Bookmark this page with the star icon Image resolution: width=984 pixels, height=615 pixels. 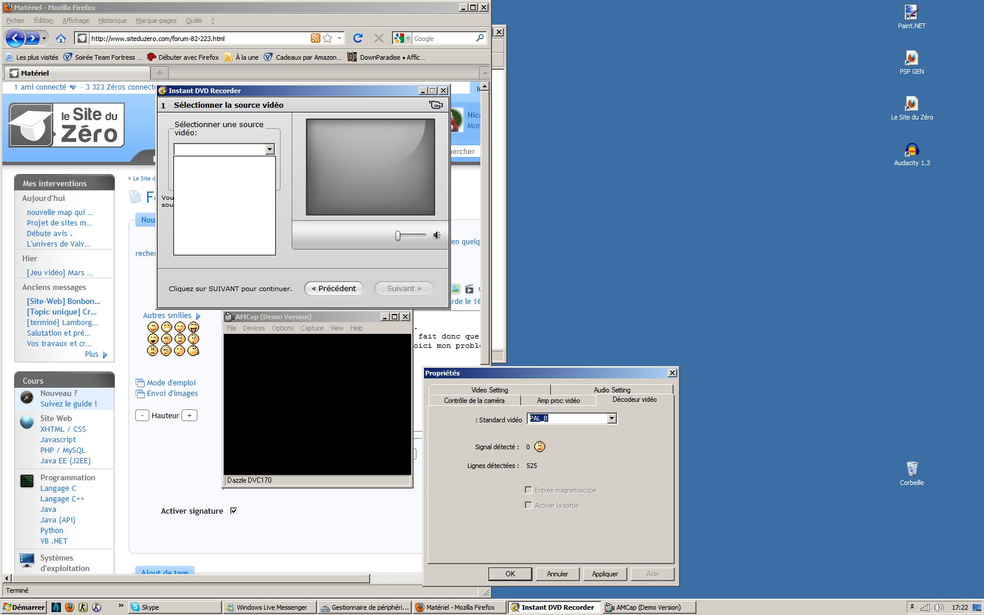point(327,38)
